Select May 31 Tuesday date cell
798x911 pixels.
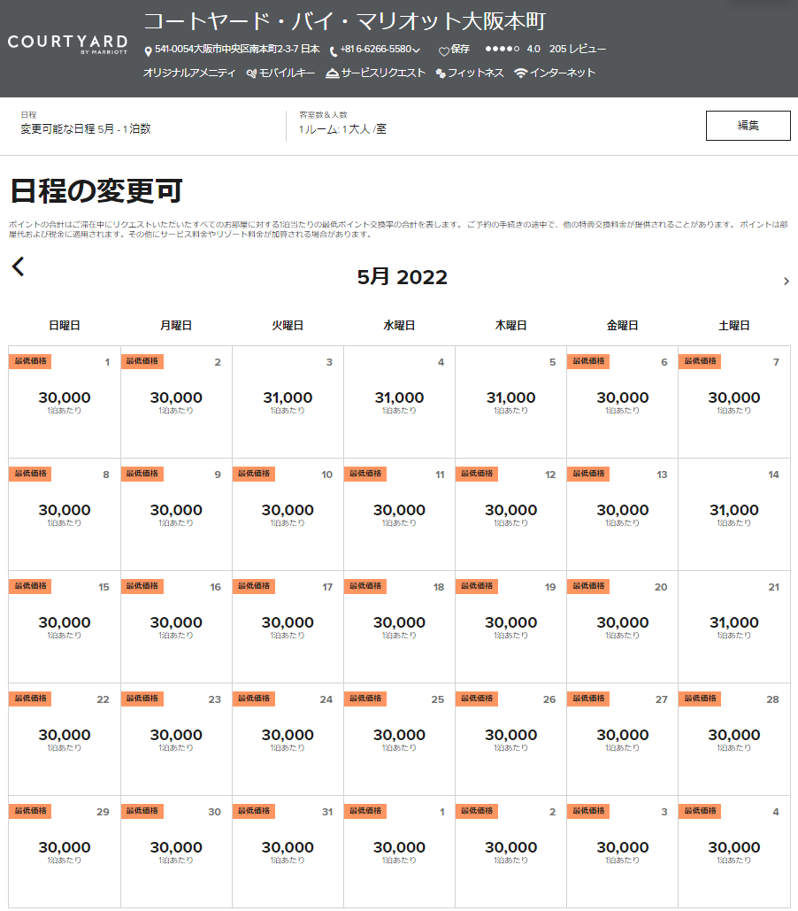tap(288, 852)
